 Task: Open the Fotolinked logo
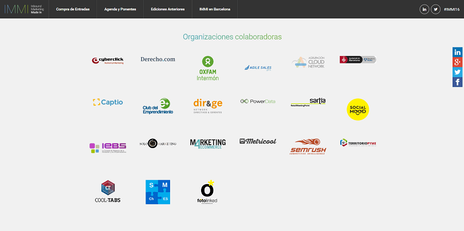tap(207, 192)
